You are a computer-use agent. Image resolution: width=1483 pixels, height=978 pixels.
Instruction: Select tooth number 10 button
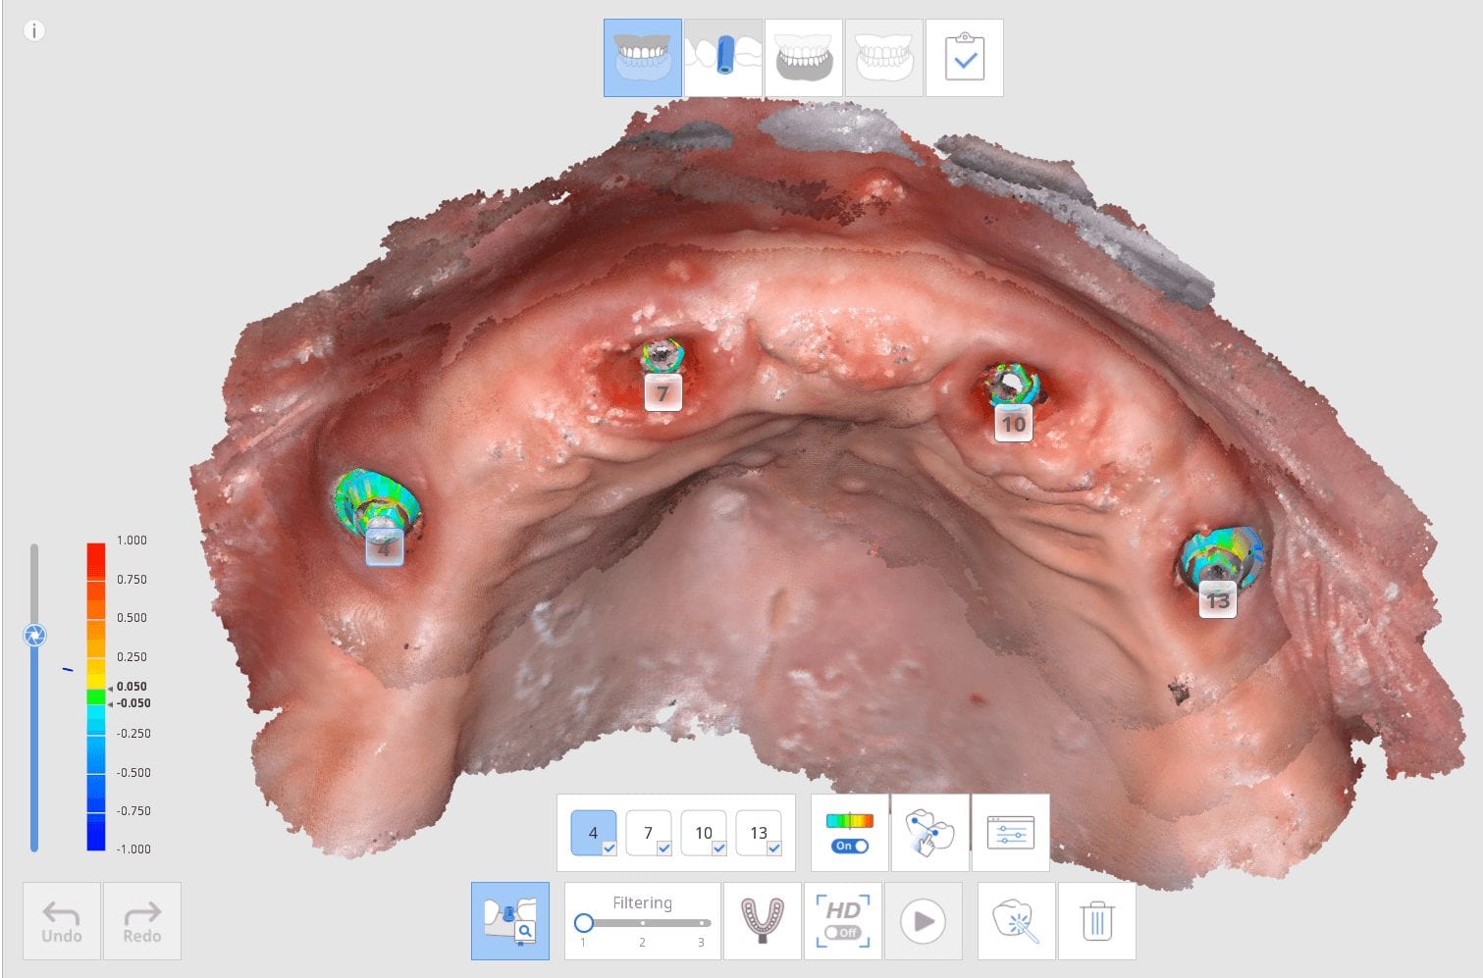pyautogui.click(x=703, y=832)
